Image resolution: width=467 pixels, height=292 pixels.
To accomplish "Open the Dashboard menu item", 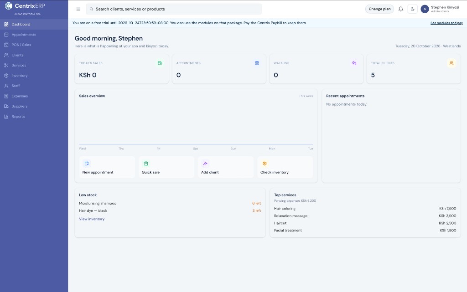I will (34, 25).
